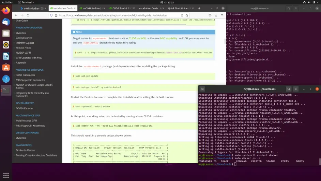The image size is (321, 181).
Task: Close the cuDNN Archive tab
Action: pos(104,8)
